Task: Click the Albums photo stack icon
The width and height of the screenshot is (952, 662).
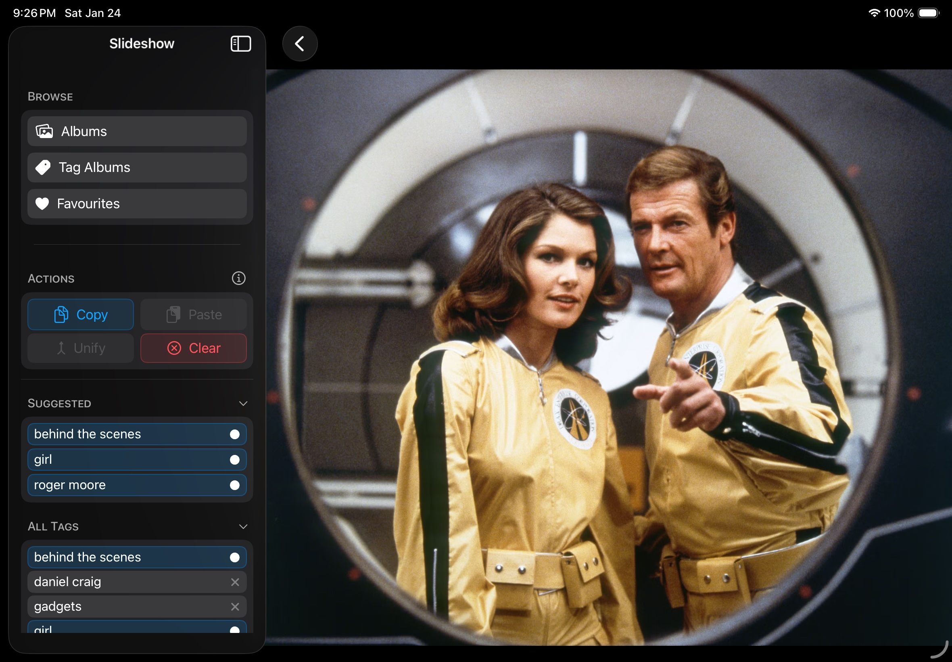Action: pos(44,132)
